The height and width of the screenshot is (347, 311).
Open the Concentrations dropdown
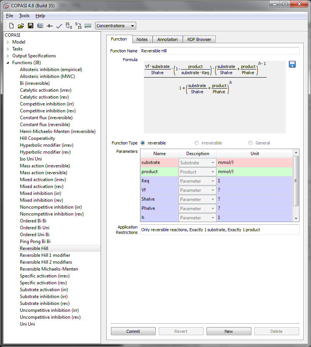point(116,26)
